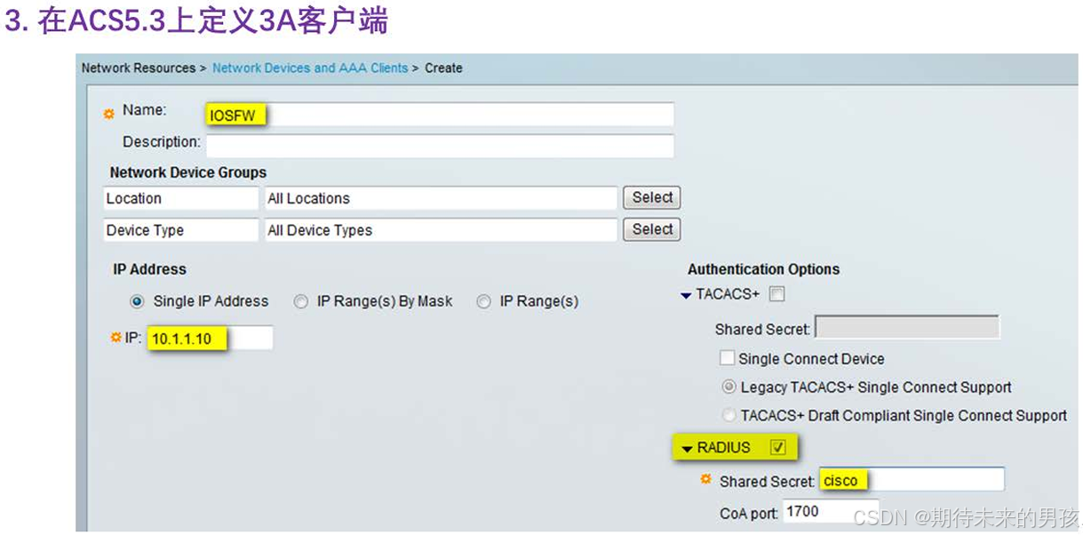1083x535 pixels.
Task: Click the IP address field showing 10.1.1.10
Action: tap(211, 338)
